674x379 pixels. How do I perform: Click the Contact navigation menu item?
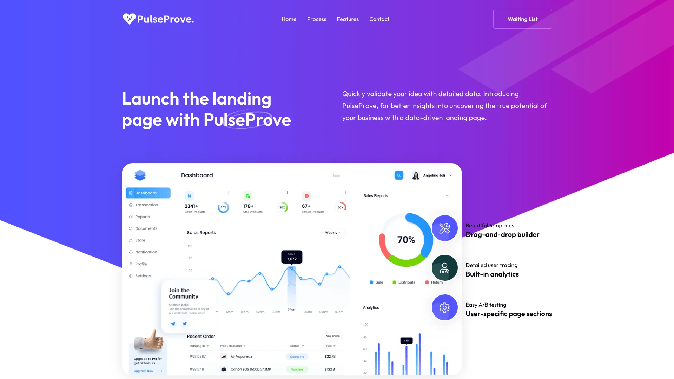[x=379, y=19]
